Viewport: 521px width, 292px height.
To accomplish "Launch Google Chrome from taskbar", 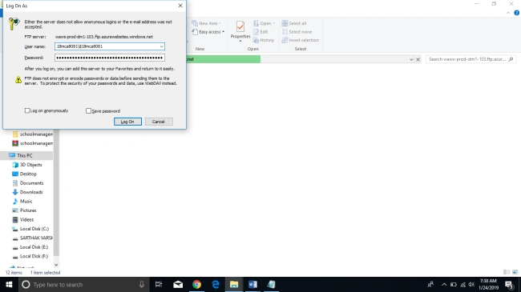I will (x=196, y=284).
